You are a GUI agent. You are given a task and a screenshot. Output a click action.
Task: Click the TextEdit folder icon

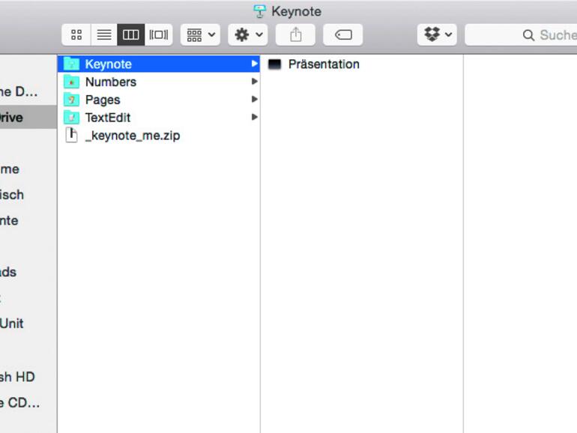point(71,118)
